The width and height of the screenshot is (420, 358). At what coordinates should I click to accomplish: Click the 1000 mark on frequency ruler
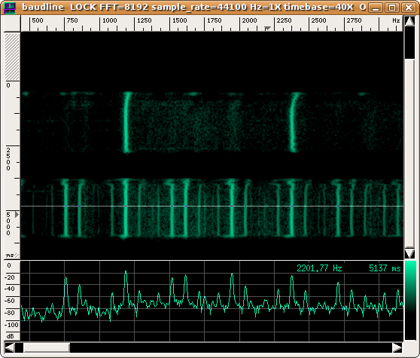coord(110,20)
